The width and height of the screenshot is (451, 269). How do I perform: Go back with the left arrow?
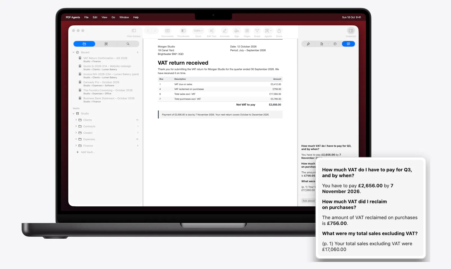(x=148, y=31)
